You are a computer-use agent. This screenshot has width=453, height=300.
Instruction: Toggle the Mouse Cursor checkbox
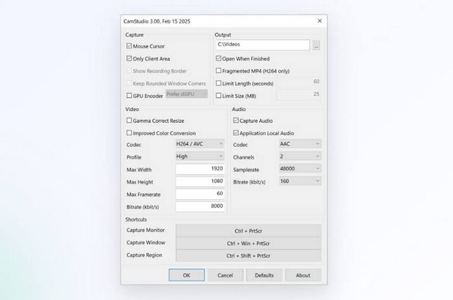tap(129, 47)
